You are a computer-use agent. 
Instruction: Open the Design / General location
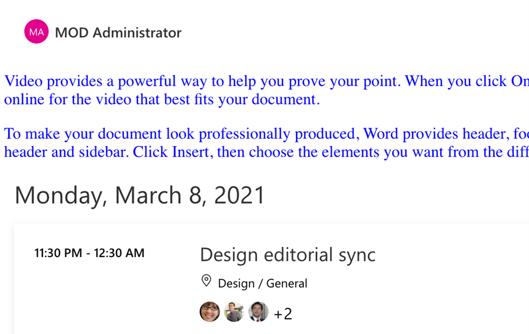point(262,283)
